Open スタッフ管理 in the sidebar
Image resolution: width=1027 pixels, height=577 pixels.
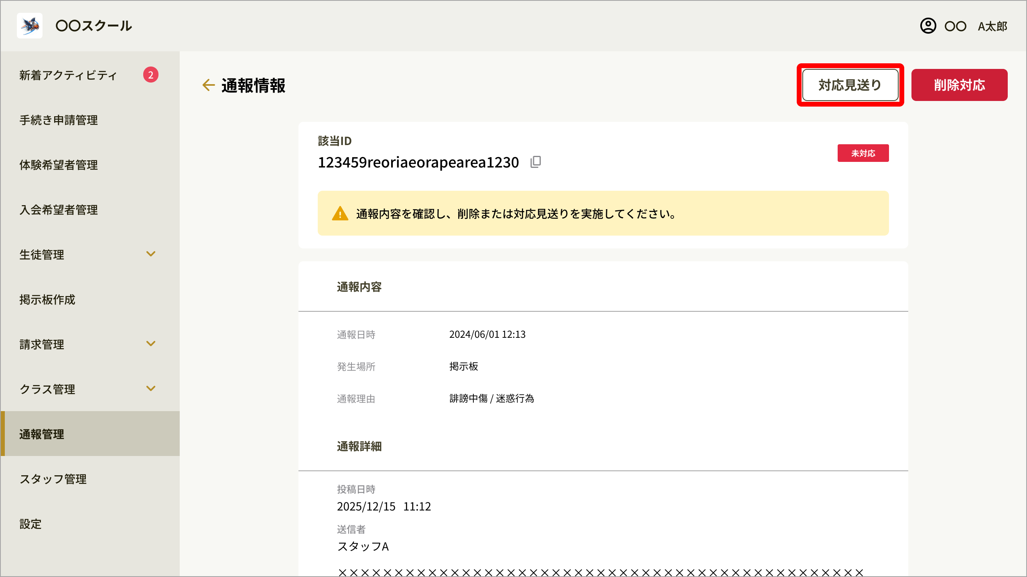tap(90, 479)
